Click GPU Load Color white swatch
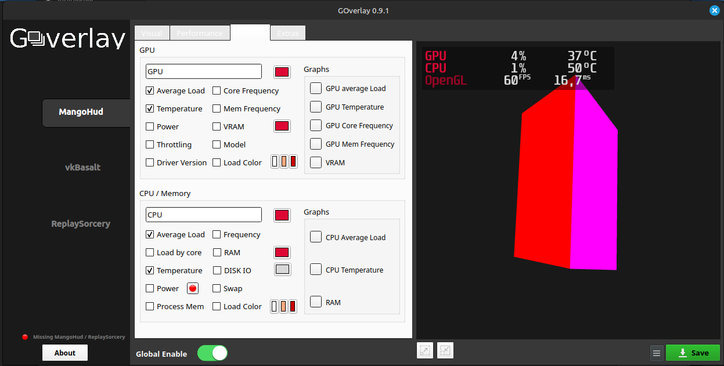The height and width of the screenshot is (366, 724). pos(275,162)
